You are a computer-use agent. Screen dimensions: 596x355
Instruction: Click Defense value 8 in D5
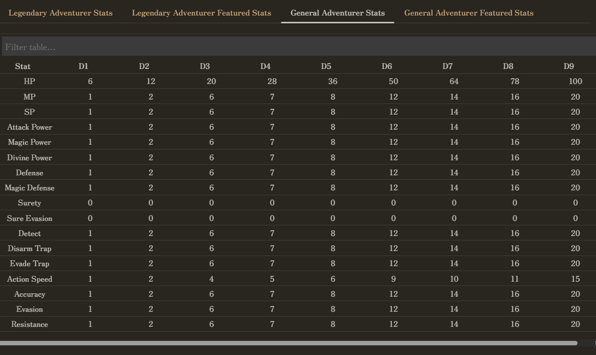pyautogui.click(x=333, y=173)
